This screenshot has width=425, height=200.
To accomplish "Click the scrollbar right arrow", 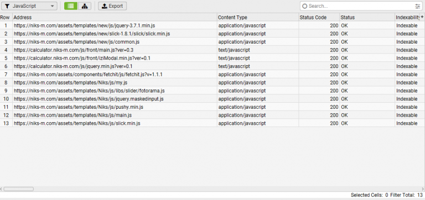I will [x=423, y=189].
